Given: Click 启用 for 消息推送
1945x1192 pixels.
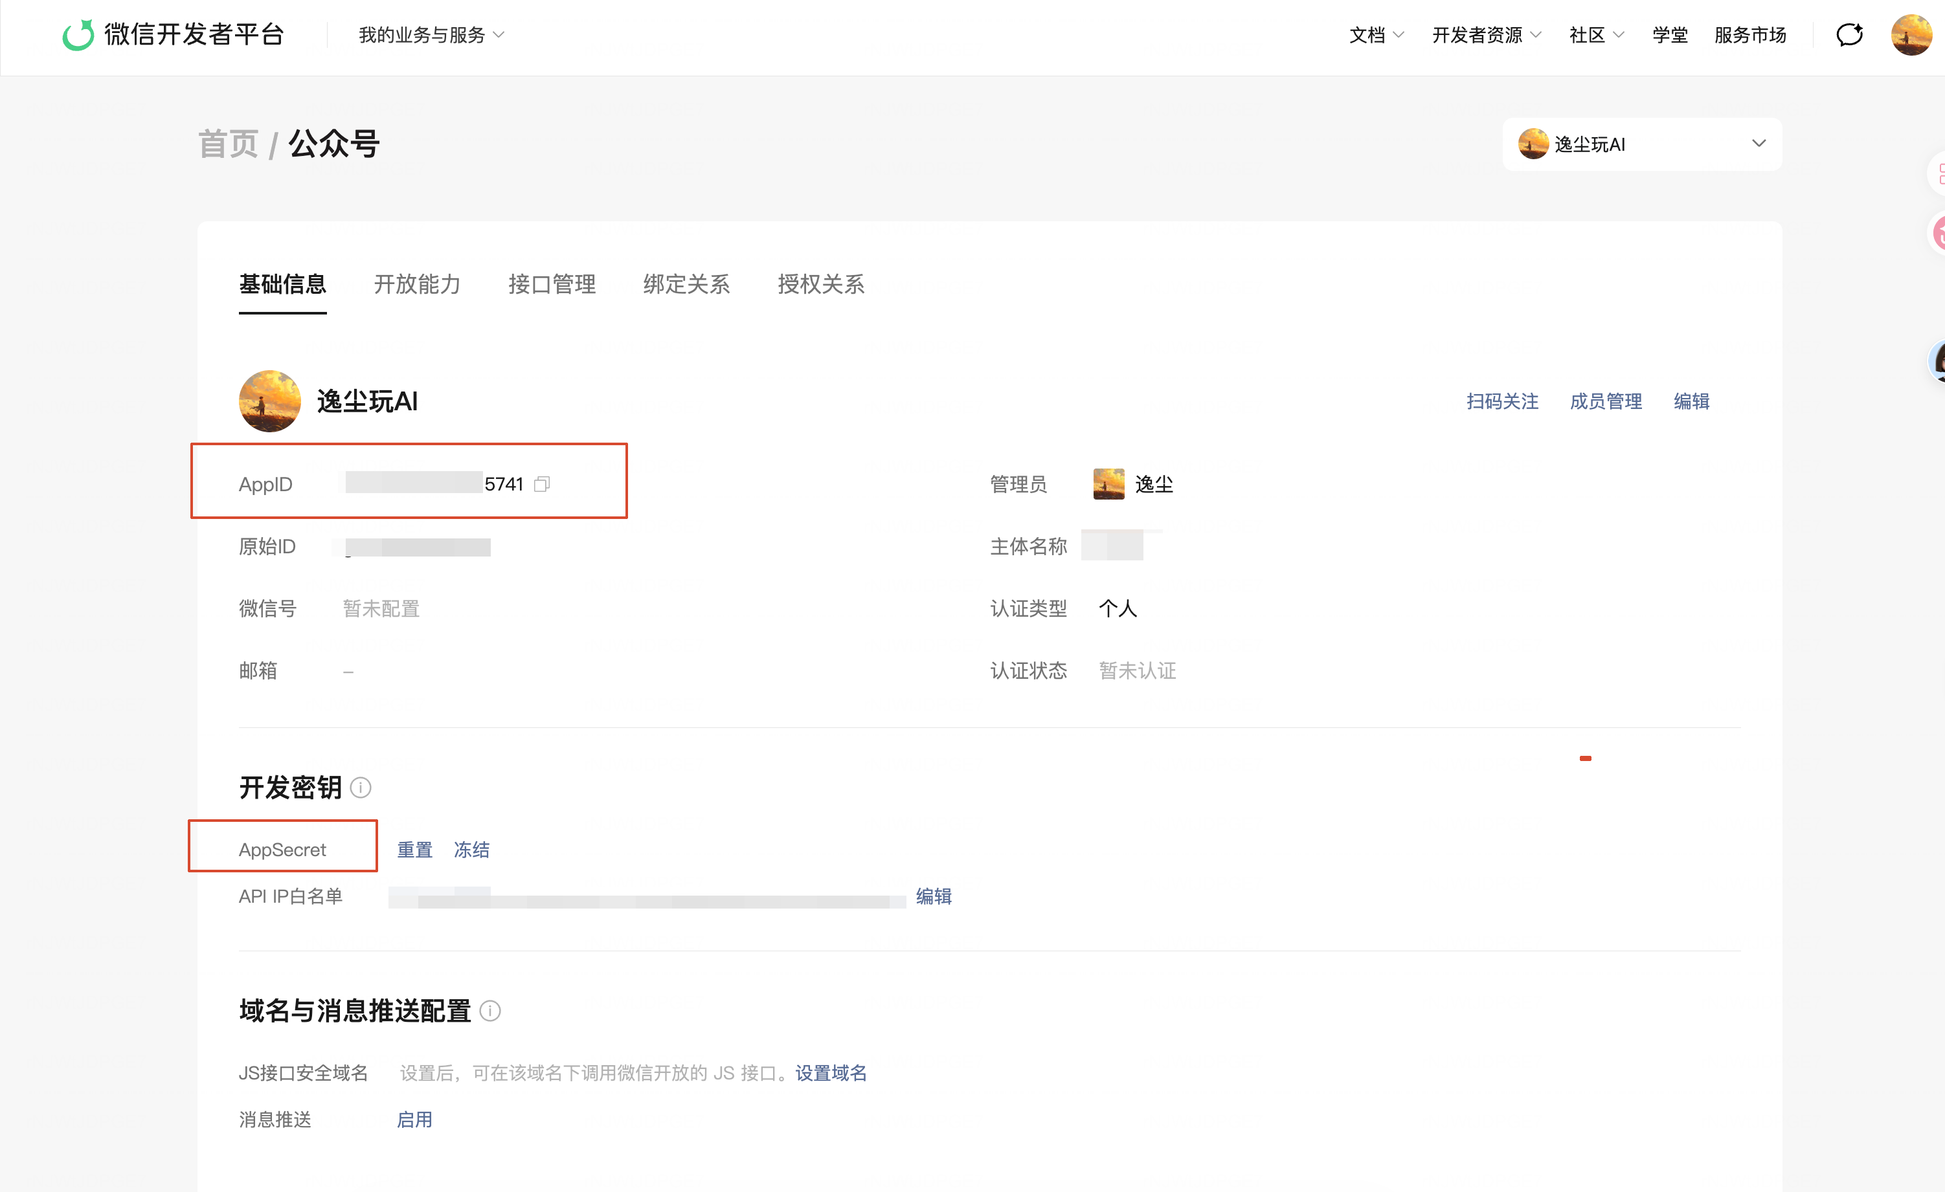Looking at the screenshot, I should [x=414, y=1120].
